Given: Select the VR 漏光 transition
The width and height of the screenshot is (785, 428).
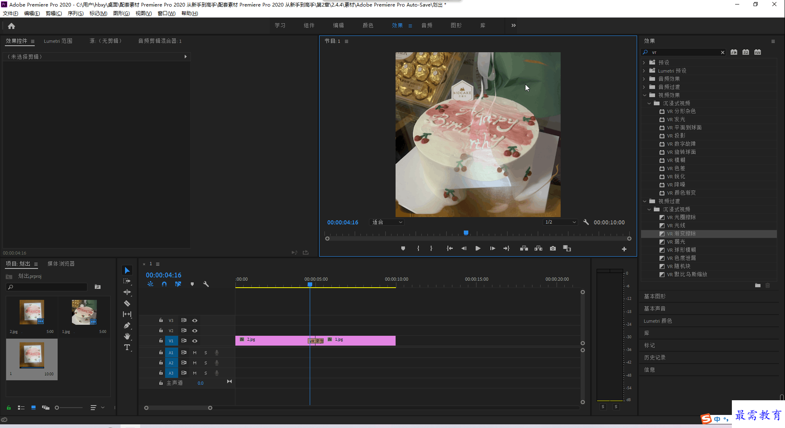Looking at the screenshot, I should click(677, 242).
